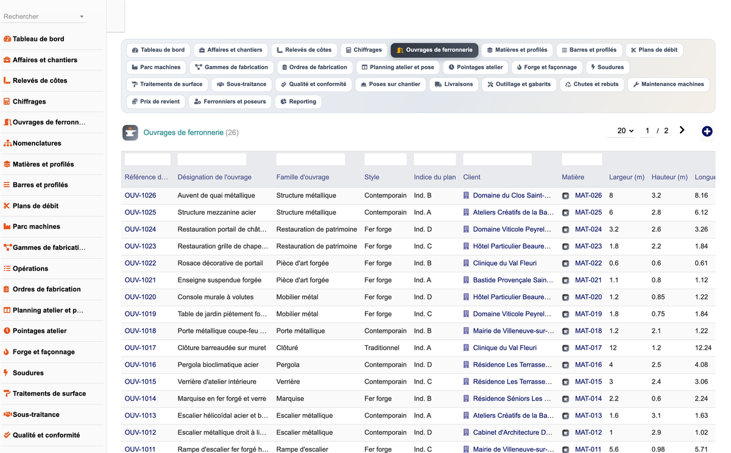Screen dimensions: 731x453
Task: Open record OUV-1026
Action: coord(140,196)
